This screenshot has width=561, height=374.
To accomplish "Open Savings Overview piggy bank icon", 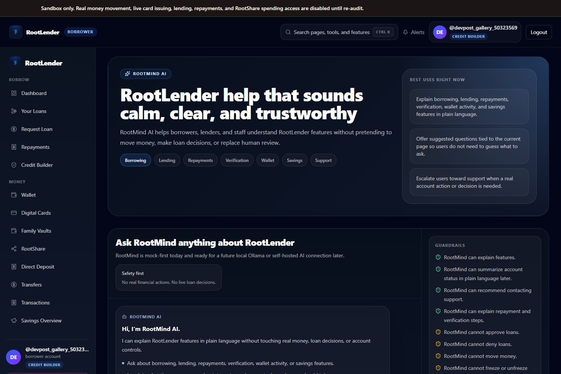I will coord(14,321).
